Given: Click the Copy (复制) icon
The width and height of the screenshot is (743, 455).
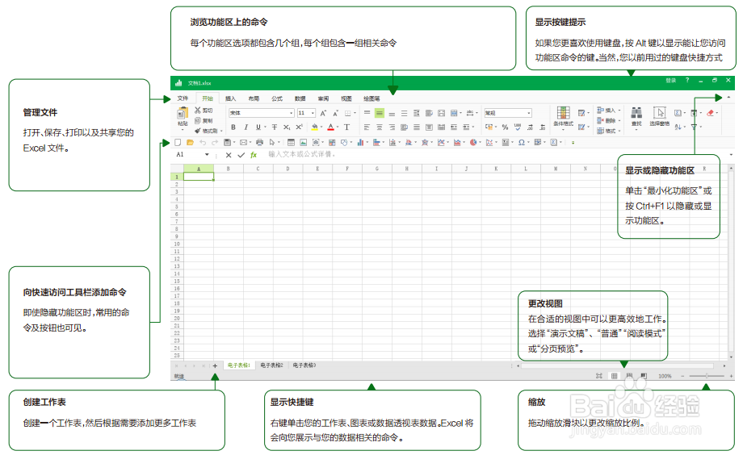Looking at the screenshot, I should 198,120.
